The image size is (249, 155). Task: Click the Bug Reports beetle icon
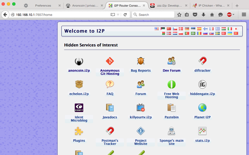tap(141, 61)
